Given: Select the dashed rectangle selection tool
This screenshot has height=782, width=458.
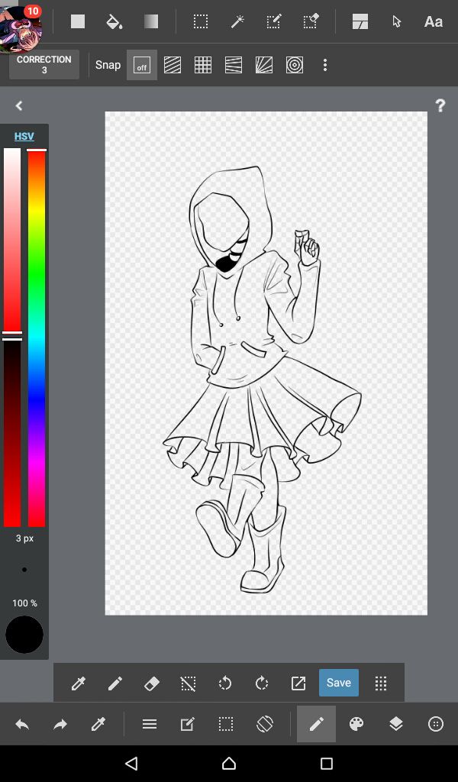Looking at the screenshot, I should [201, 21].
